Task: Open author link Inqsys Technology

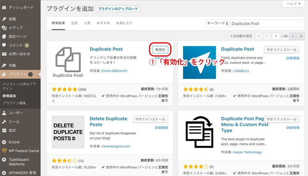Action: pos(247,152)
